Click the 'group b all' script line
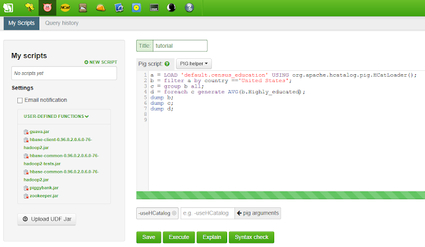Screen dimensions: 425x247 pos(177,87)
